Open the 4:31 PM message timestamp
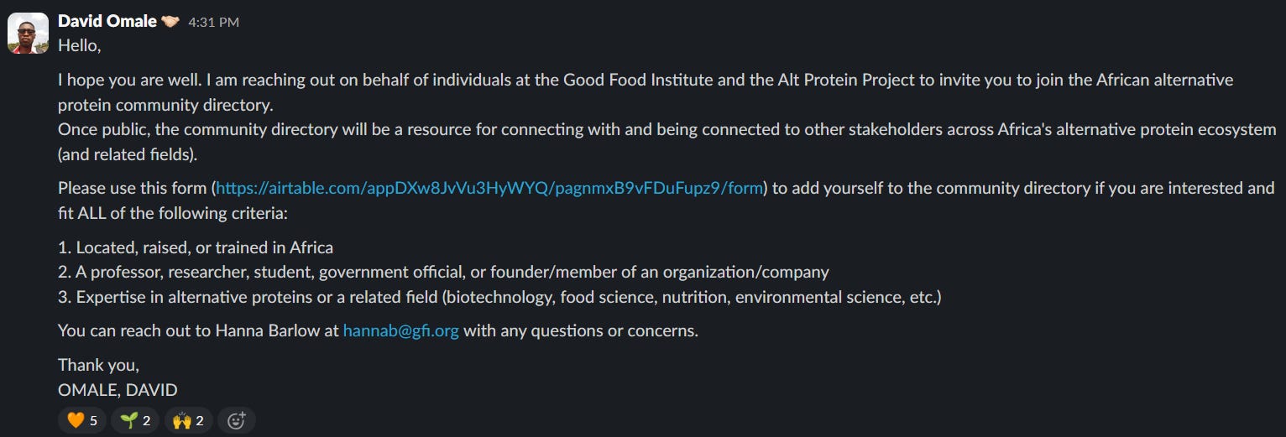The width and height of the screenshot is (1286, 437). coord(213,23)
